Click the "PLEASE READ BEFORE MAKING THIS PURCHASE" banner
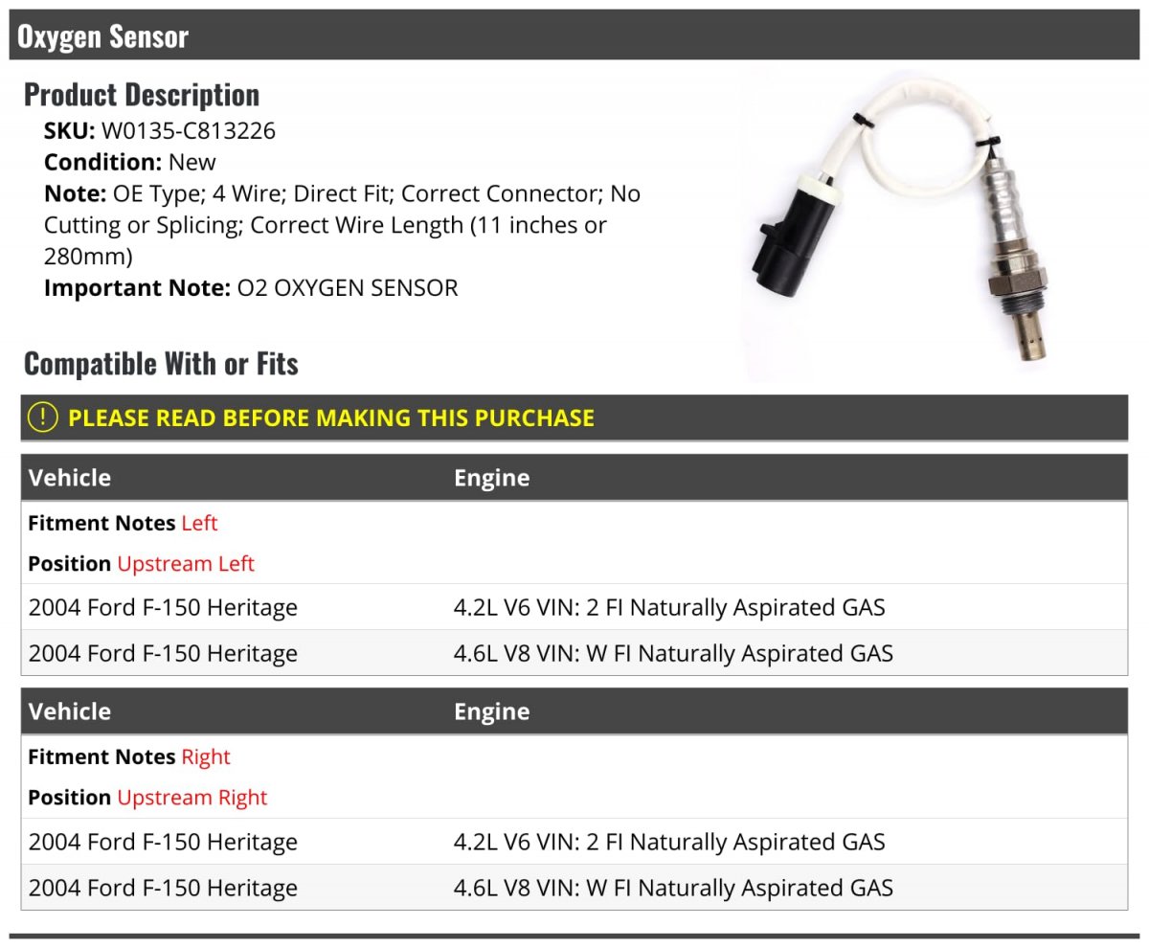Image resolution: width=1149 pixels, height=948 pixels. (x=331, y=418)
